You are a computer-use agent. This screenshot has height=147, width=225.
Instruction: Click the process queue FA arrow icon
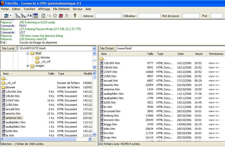pyautogui.click(x=49, y=16)
